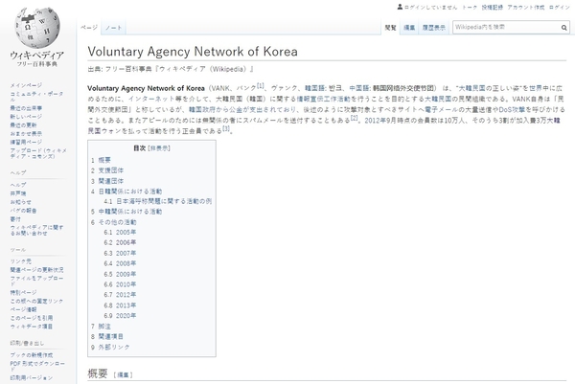The height and width of the screenshot is (384, 575).
Task: Edit the 概要 section via 編集
Action: [123, 374]
